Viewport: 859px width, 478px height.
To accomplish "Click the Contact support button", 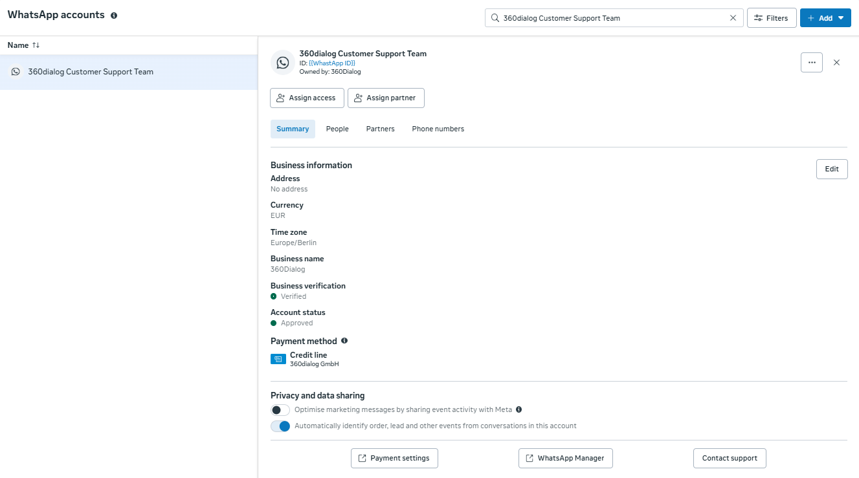I will coord(730,458).
